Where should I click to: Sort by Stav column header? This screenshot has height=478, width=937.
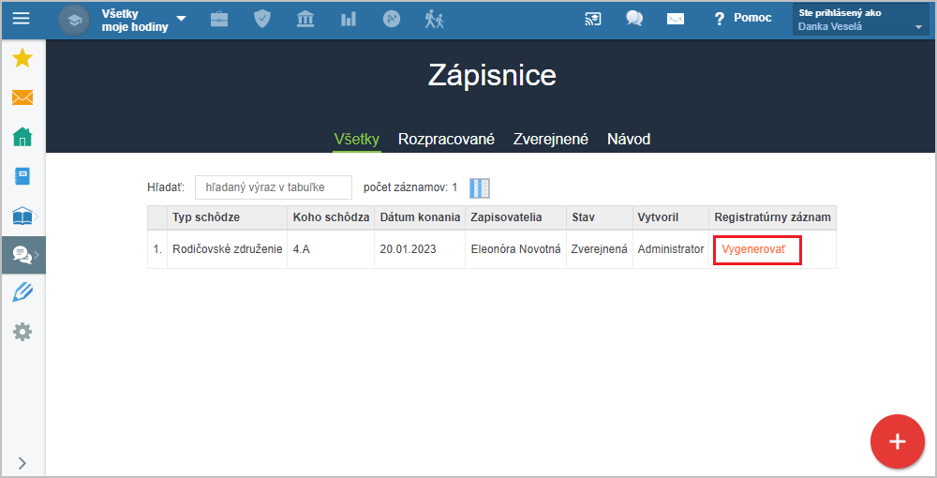pos(600,217)
